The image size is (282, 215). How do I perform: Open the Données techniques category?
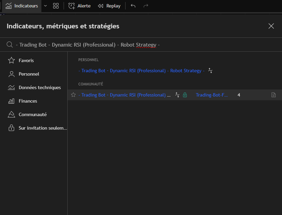(39, 87)
